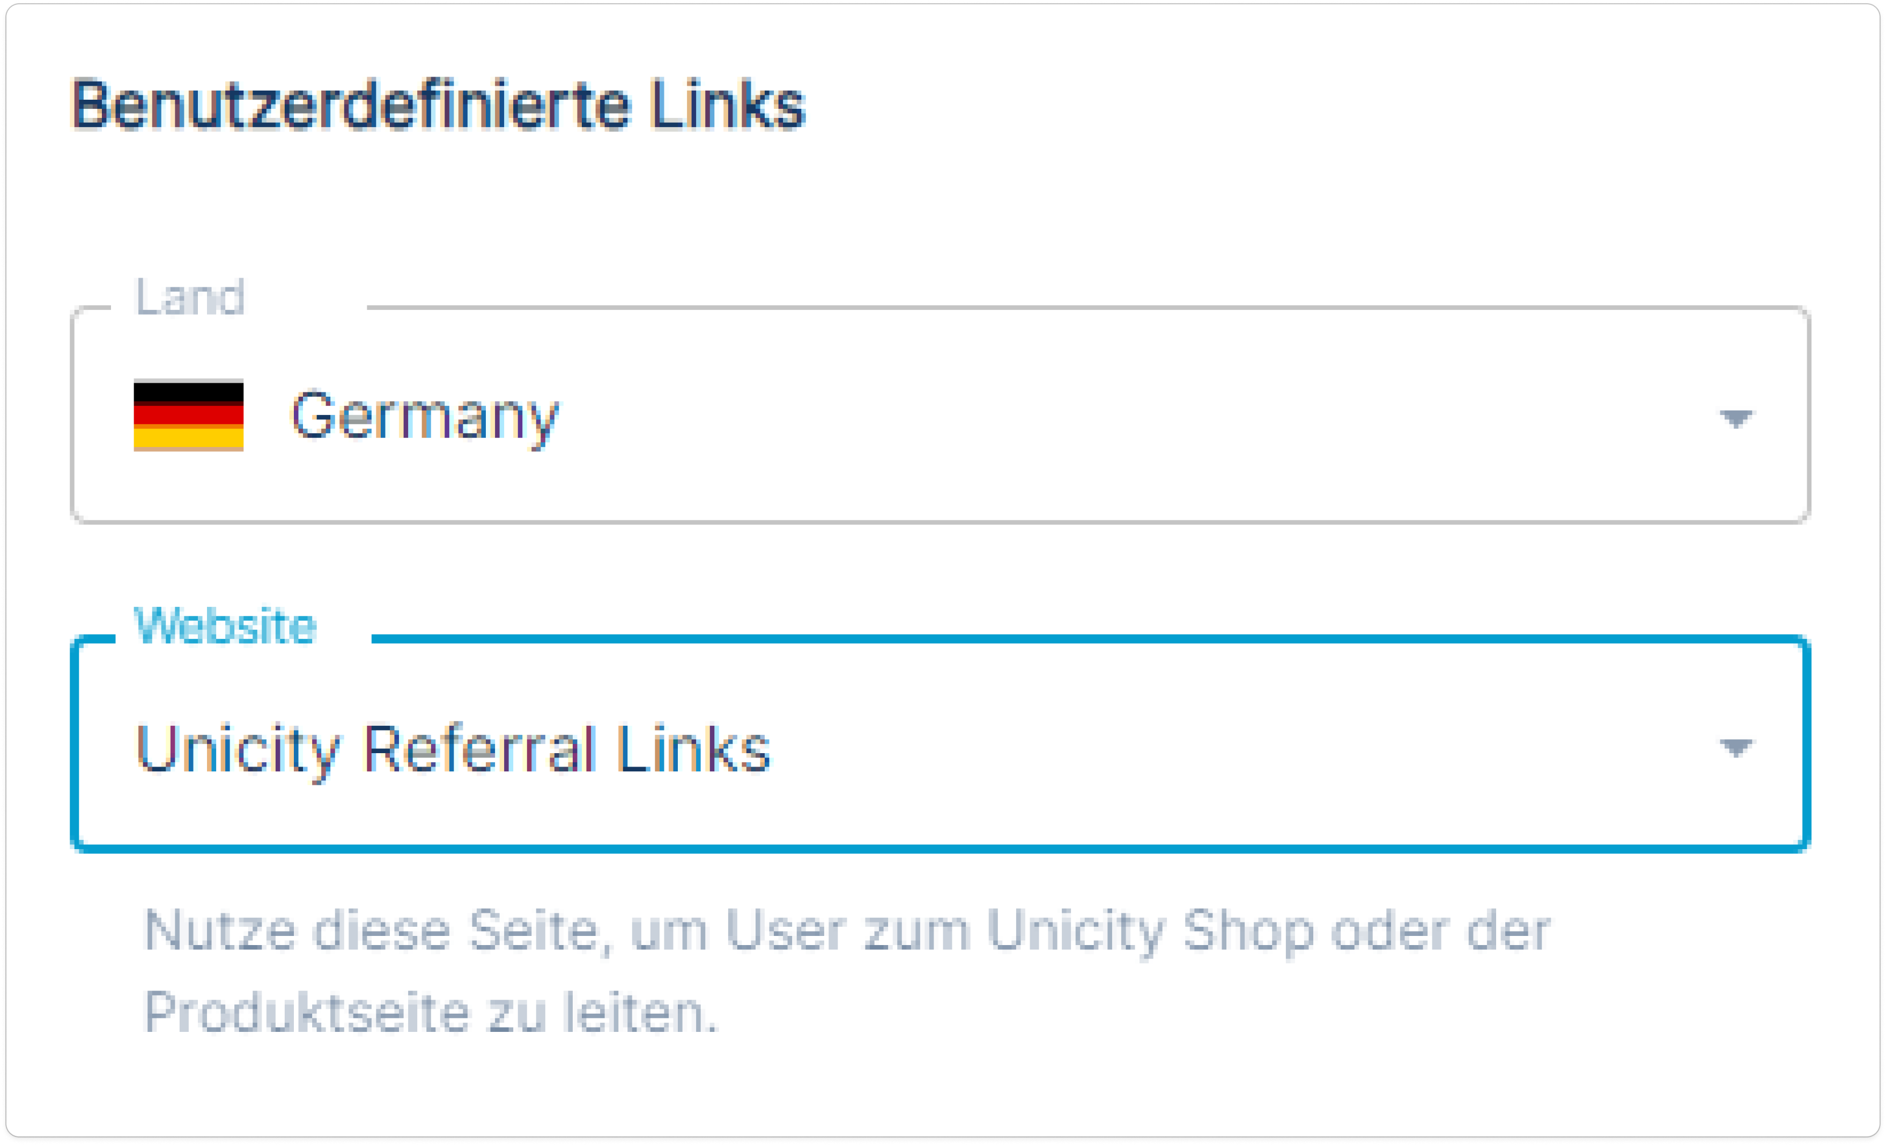Click the 'Land' field label
The width and height of the screenshot is (1886, 1145).
tap(190, 296)
